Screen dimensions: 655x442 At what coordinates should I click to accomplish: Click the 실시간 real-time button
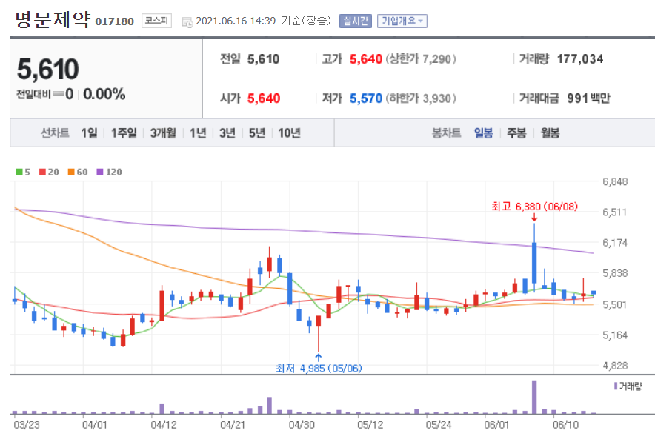356,21
